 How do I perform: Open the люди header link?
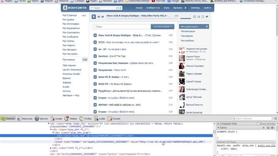[139, 8]
